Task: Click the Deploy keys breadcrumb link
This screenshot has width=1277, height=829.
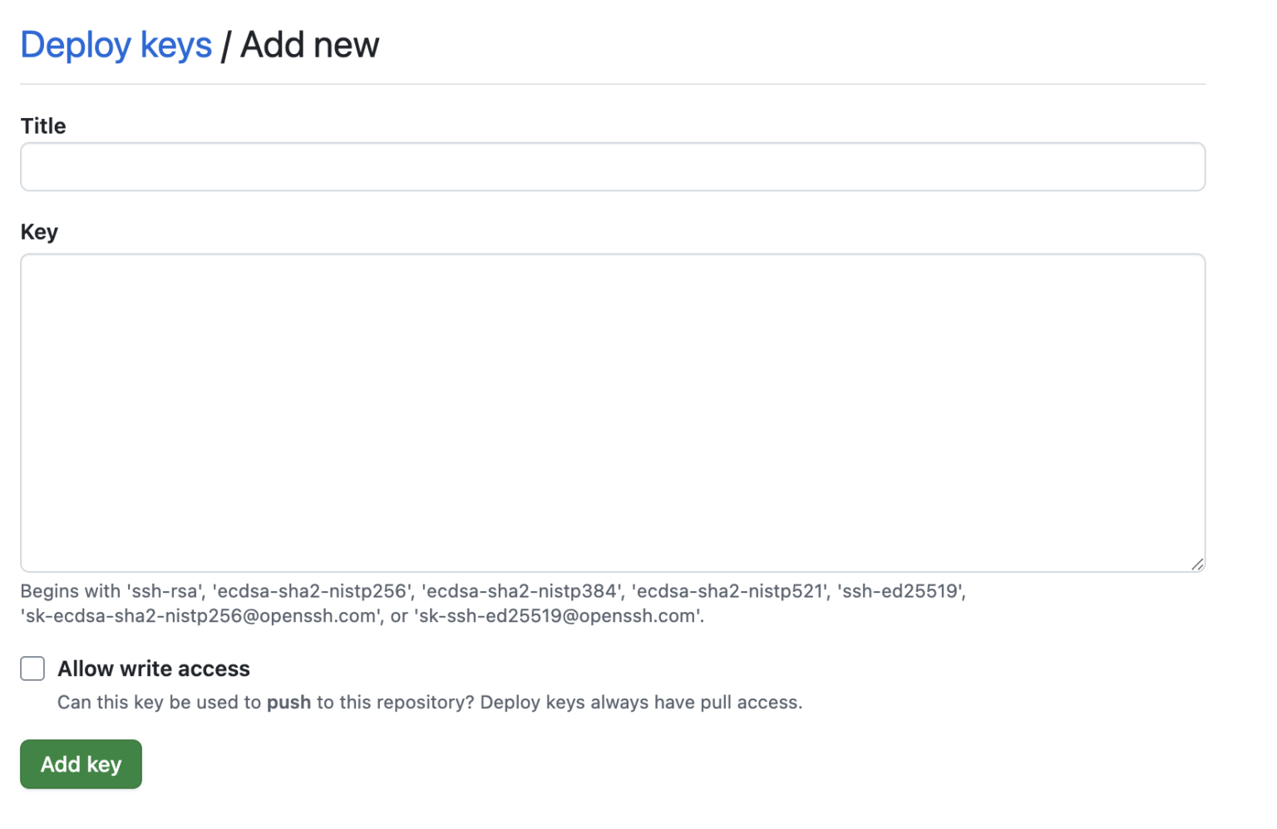Action: 116,45
